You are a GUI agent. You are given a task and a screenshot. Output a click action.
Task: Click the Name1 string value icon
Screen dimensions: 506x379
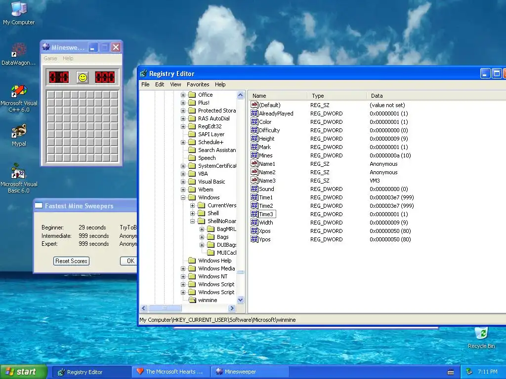pyautogui.click(x=254, y=163)
